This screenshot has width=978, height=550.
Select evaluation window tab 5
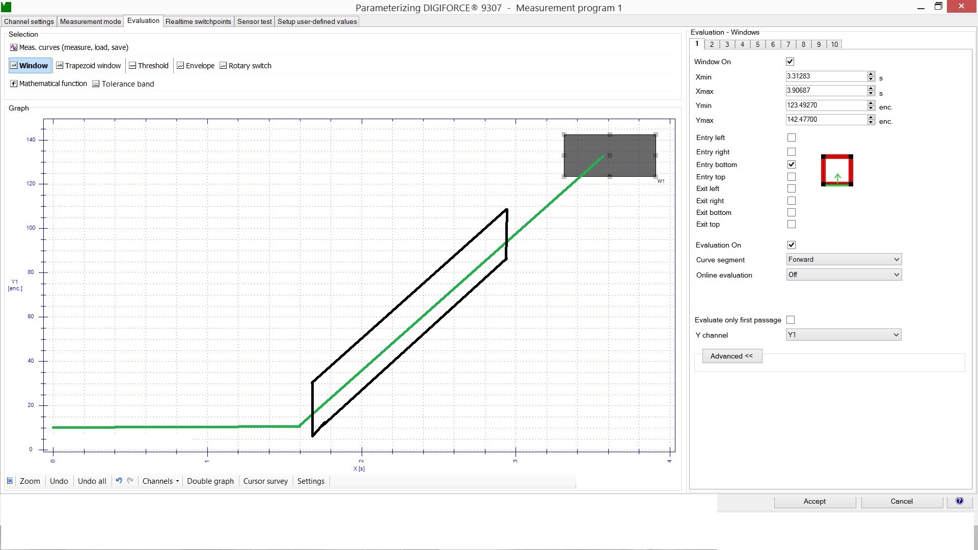click(x=757, y=44)
